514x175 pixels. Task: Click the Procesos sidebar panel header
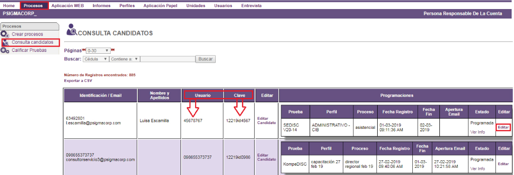click(29, 26)
